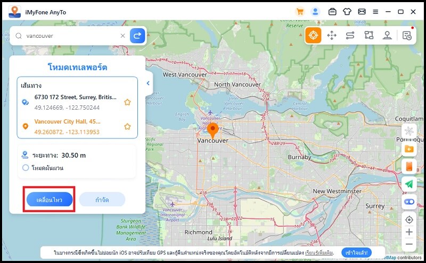Screen dimensions: 426x263
Task: Click the orange map pin on Vancouver
Action: pyautogui.click(x=212, y=130)
